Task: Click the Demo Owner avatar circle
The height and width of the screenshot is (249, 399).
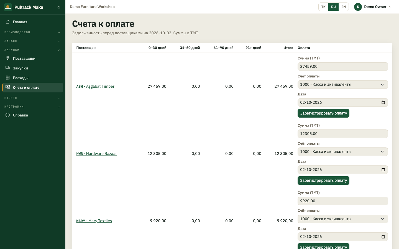Action: click(x=358, y=7)
